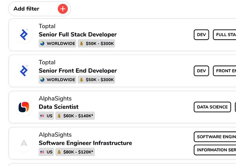This screenshot has height=166, width=236.
Task: Select the FRONT END tag
Action: (225, 71)
